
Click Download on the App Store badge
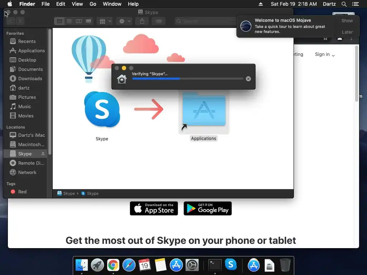pyautogui.click(x=154, y=208)
